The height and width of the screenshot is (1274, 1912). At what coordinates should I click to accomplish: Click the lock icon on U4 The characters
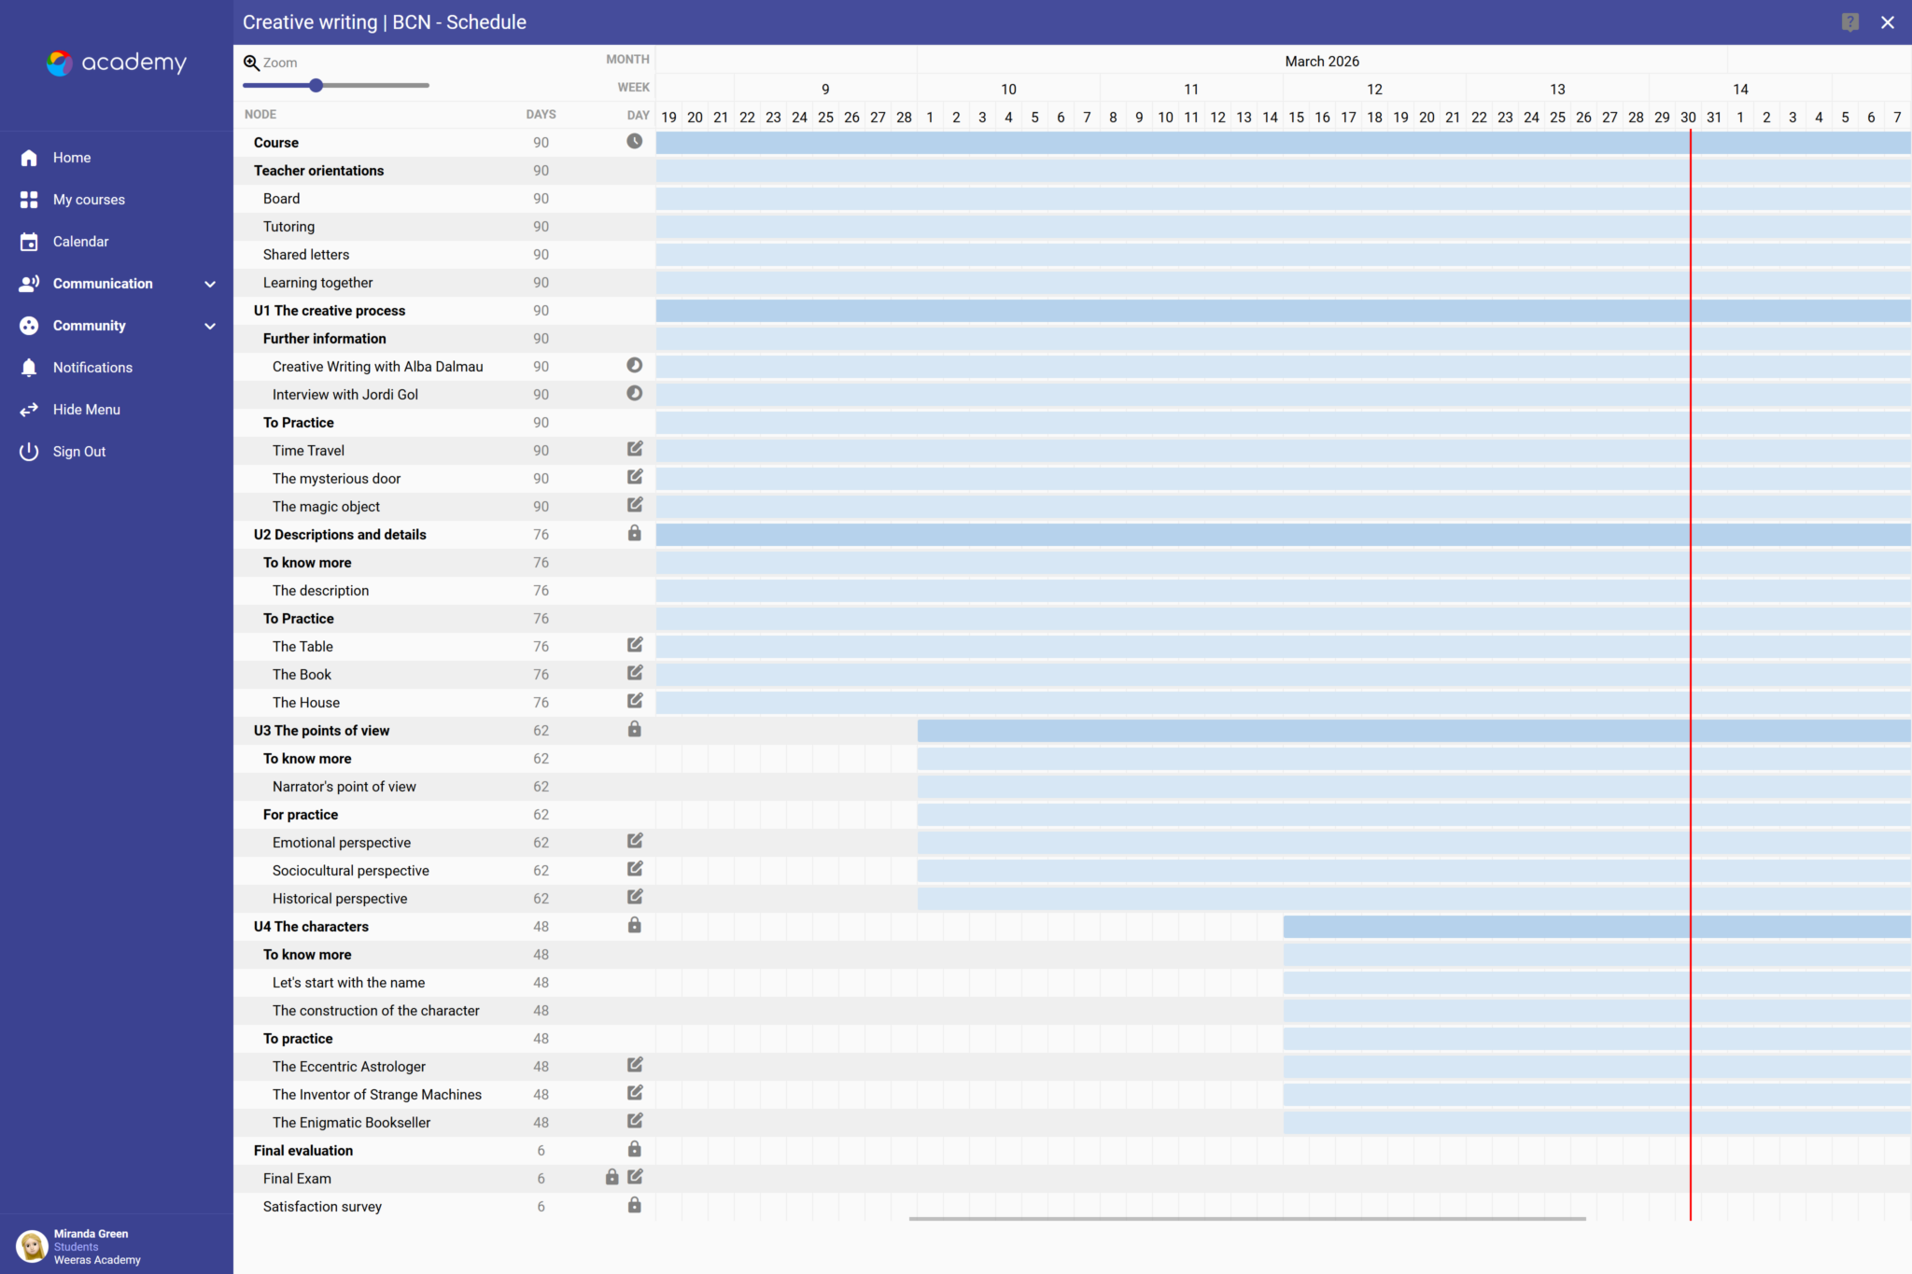pos(634,925)
